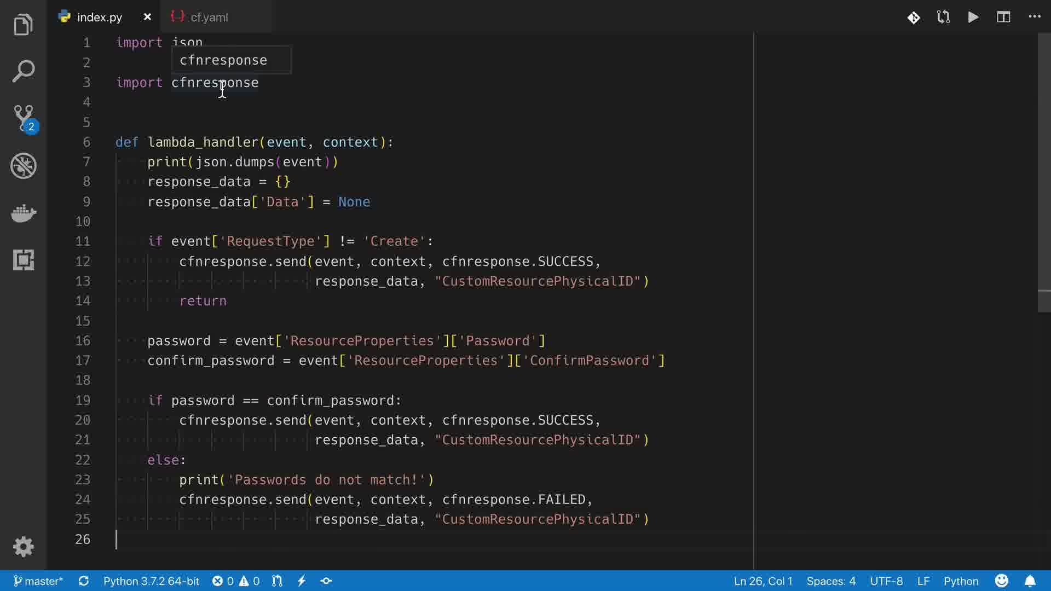This screenshot has height=591, width=1051.
Task: Change indentation via Spaces: 4
Action: [x=830, y=581]
